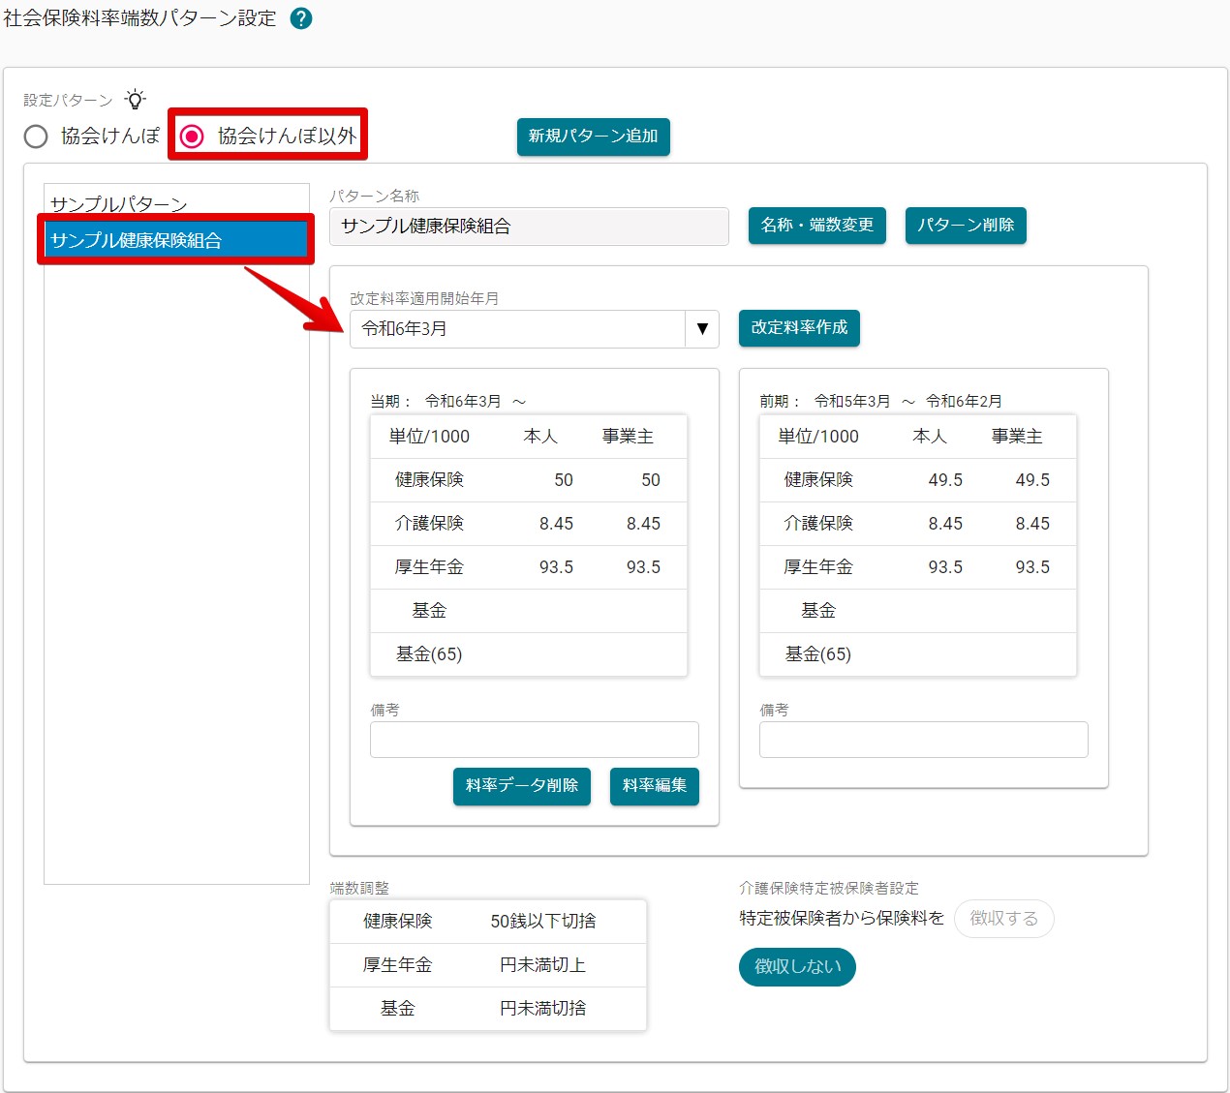The image size is (1230, 1093).
Task: Click 円未満切上 in 端数調整 table
Action: coord(543,965)
